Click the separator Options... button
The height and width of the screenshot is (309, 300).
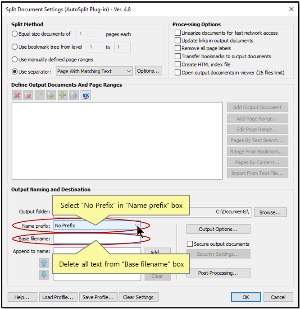(x=148, y=71)
